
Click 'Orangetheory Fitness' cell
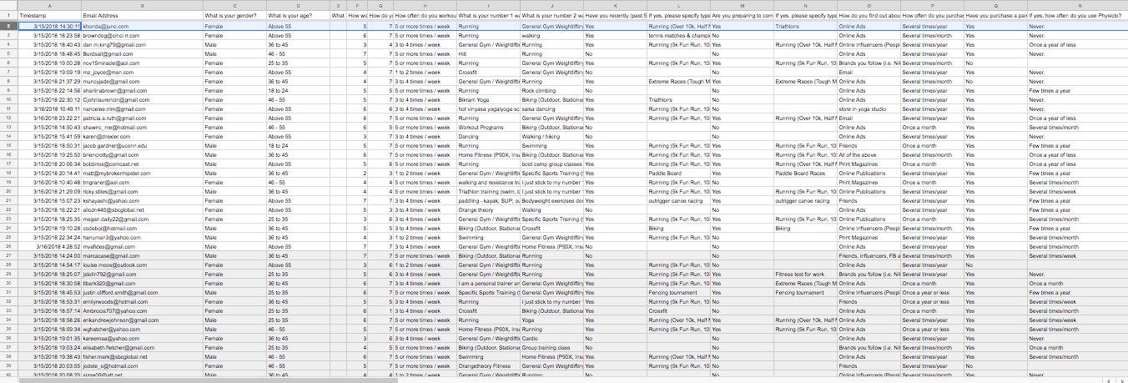(x=487, y=366)
